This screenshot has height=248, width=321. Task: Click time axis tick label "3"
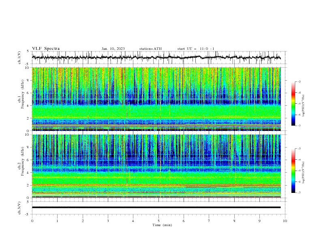108,221
